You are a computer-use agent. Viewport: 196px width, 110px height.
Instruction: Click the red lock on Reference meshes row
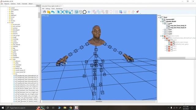tap(165, 36)
